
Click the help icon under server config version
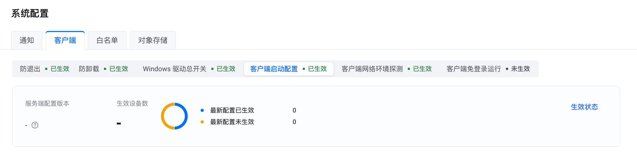(35, 125)
